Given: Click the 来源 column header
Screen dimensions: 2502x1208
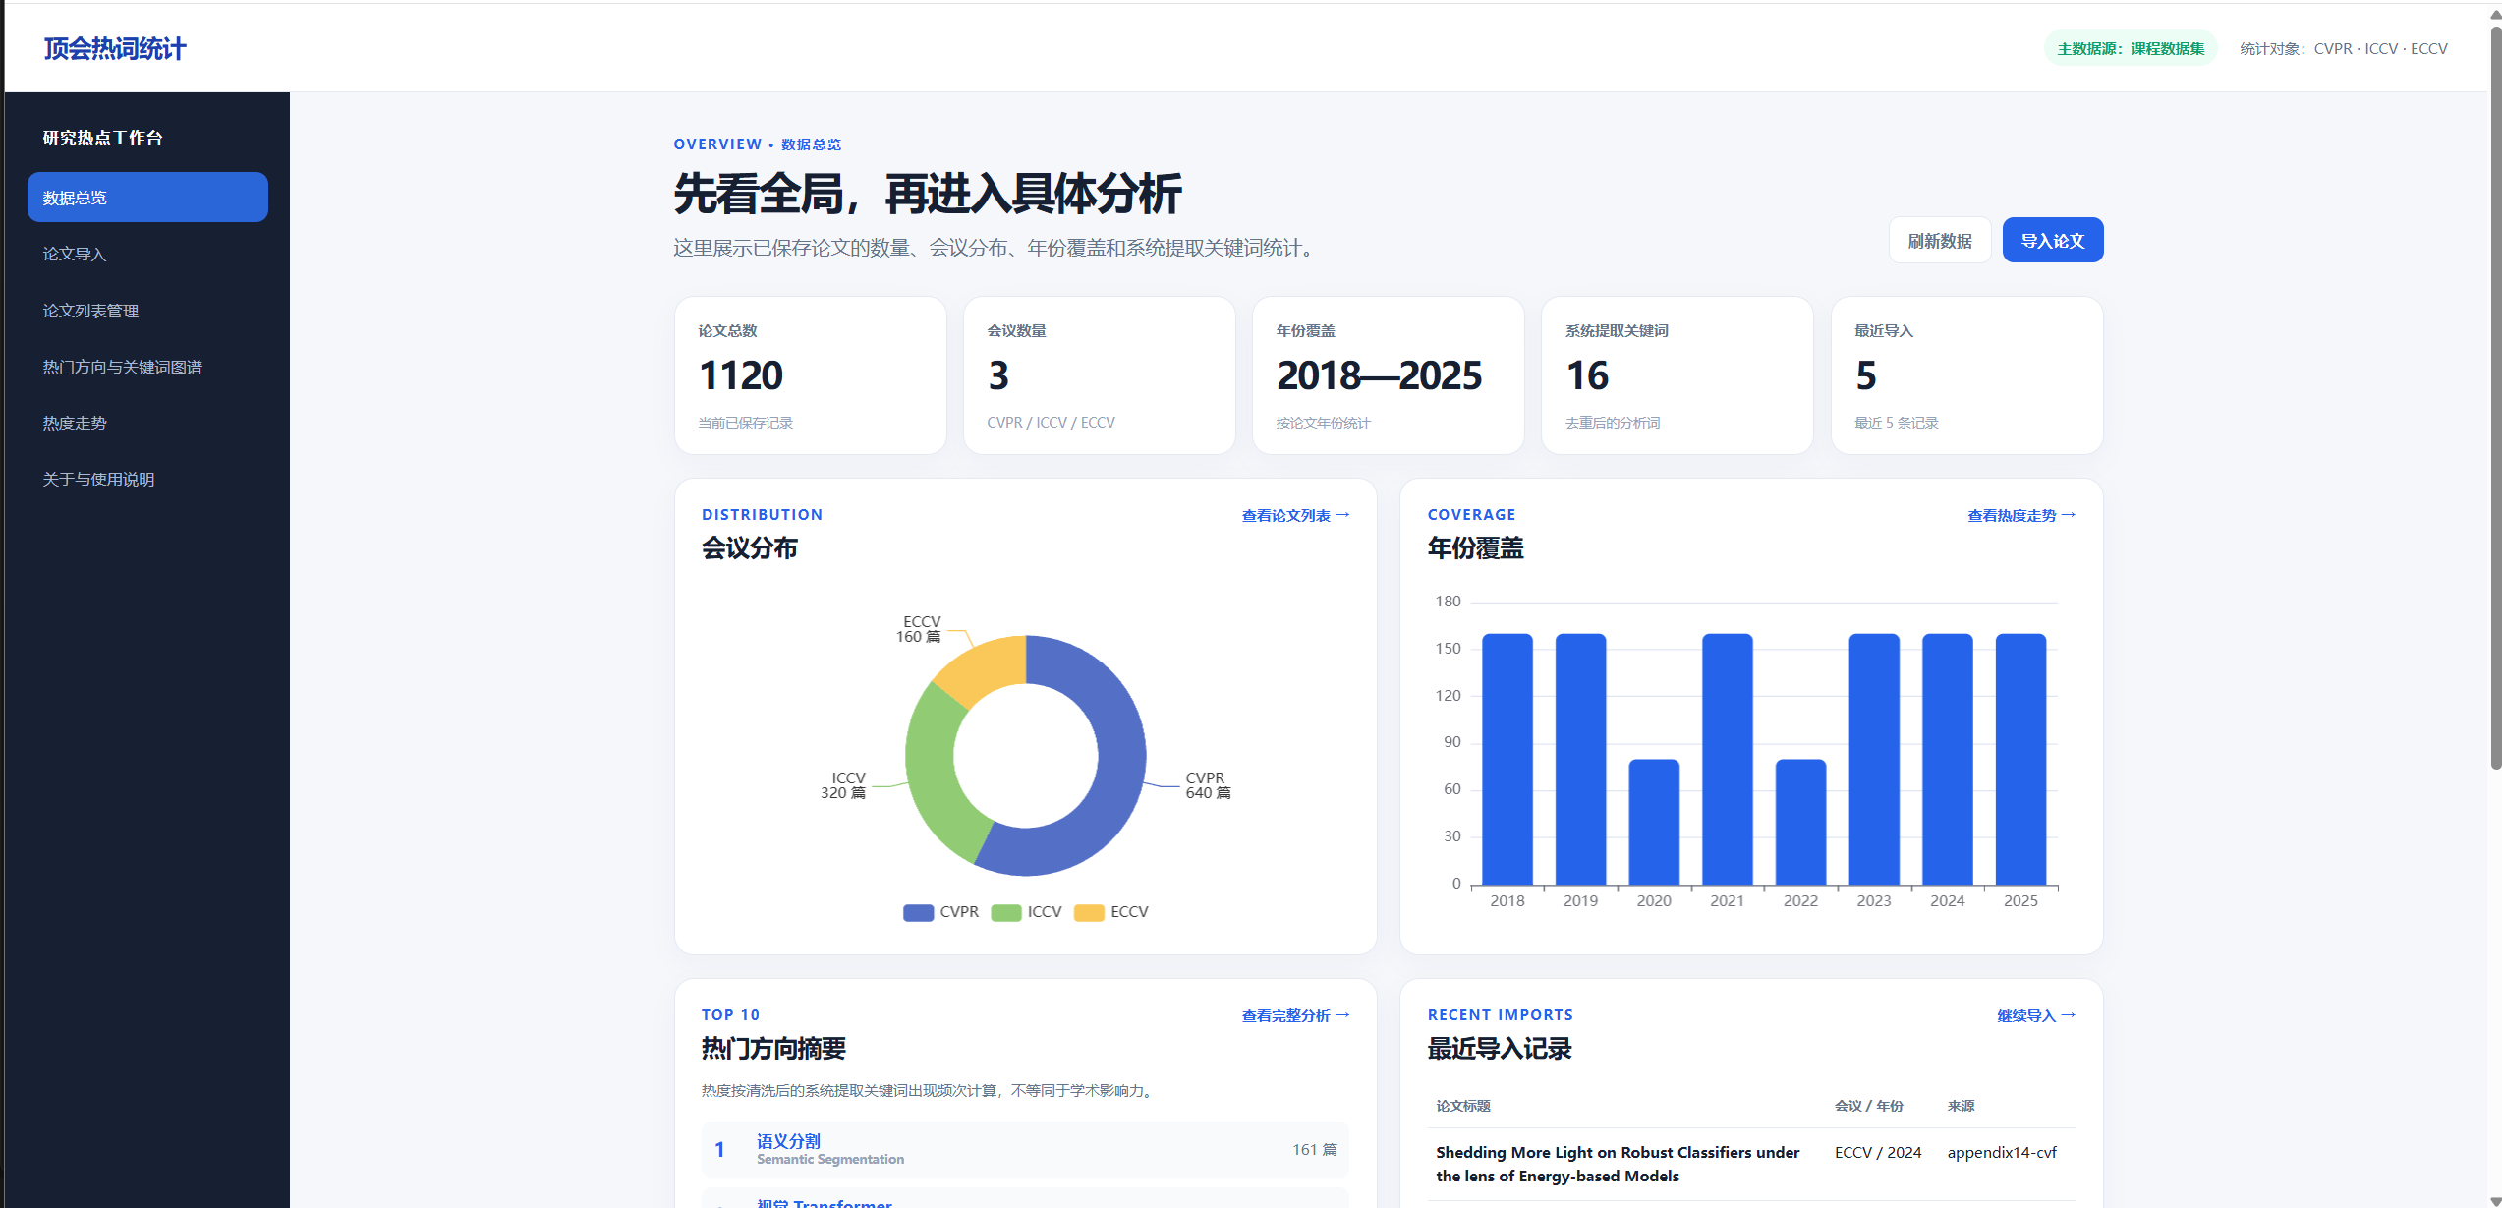Looking at the screenshot, I should (x=1961, y=1107).
